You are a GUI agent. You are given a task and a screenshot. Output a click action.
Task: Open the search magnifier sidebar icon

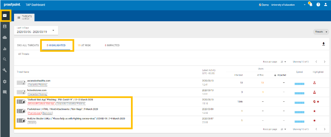pos(5,59)
